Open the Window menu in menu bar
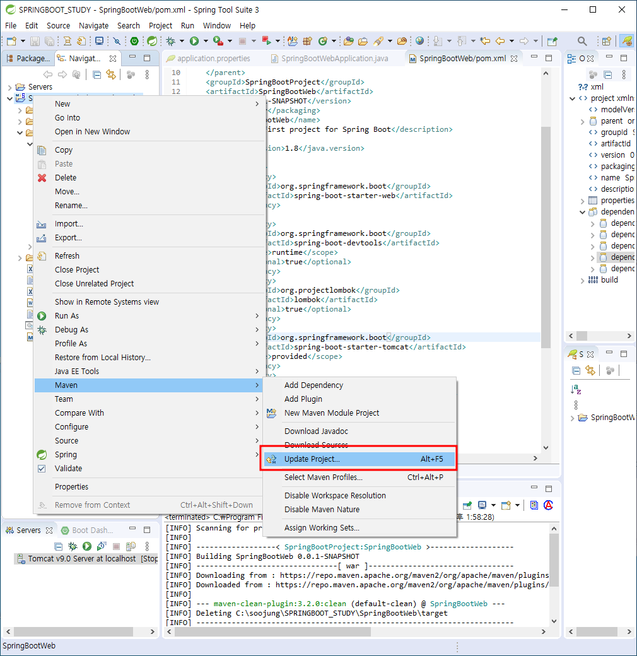 tap(217, 25)
